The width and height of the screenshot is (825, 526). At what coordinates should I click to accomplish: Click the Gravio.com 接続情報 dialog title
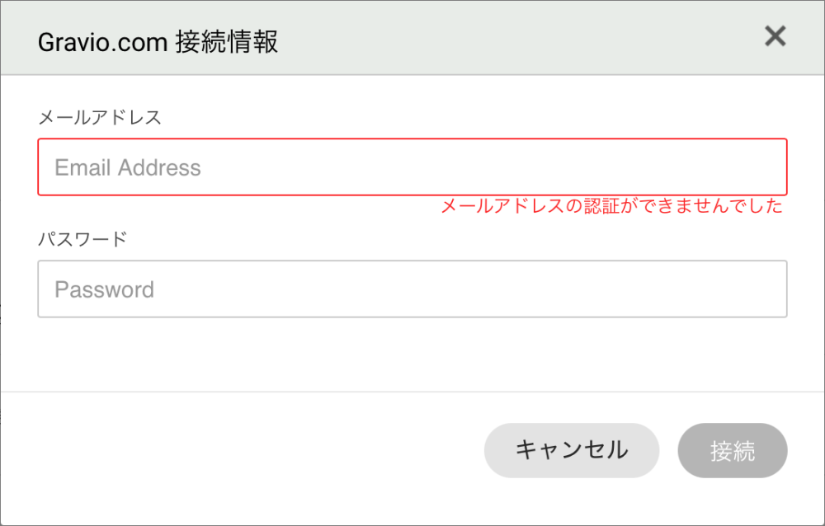tap(158, 41)
